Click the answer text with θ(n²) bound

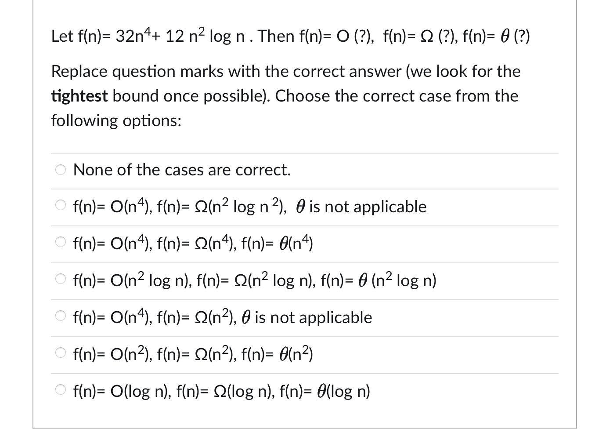(192, 354)
